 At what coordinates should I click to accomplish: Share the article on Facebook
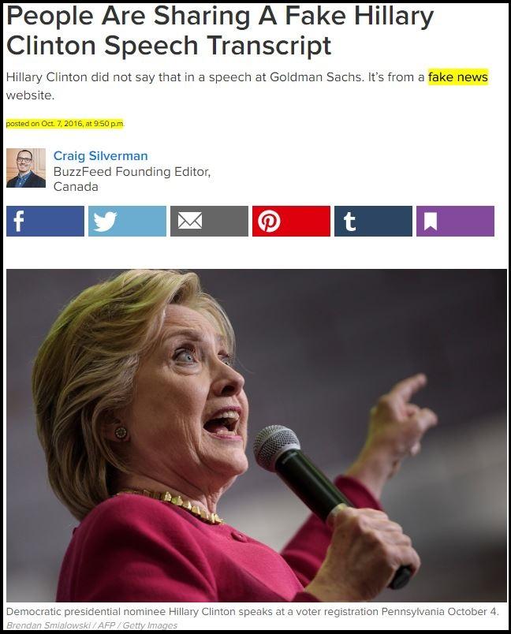point(45,221)
